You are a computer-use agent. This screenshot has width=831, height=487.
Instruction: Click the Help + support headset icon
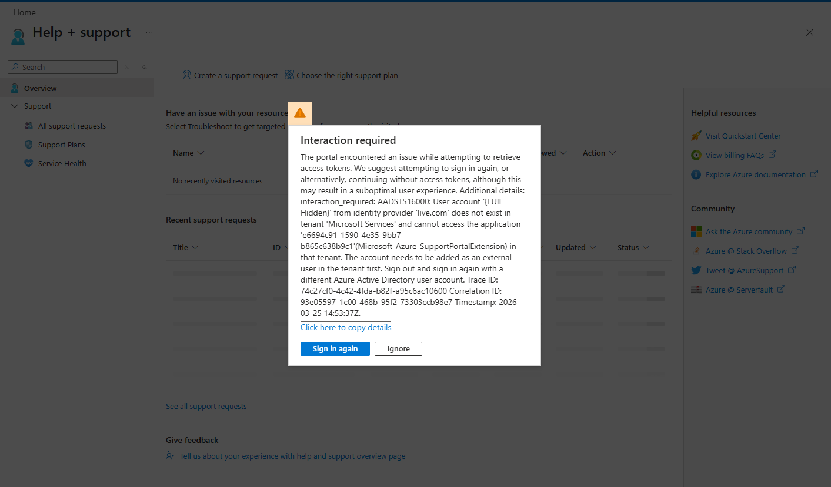point(18,36)
